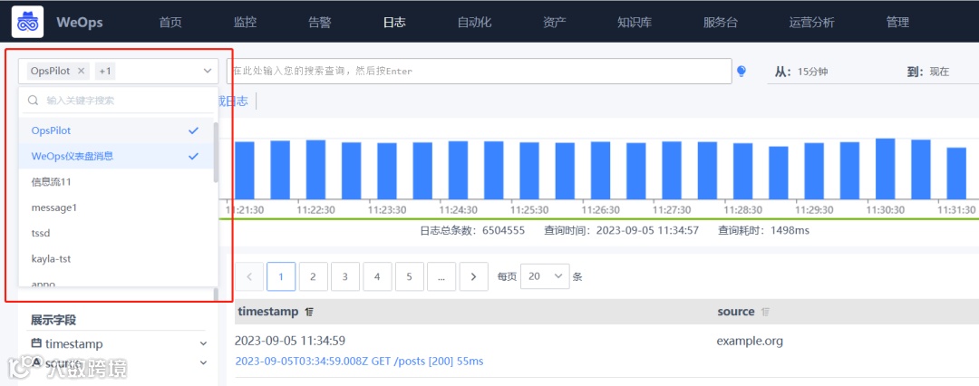Click the sort icon next to source column
Screen dimensions: 979x386
pos(765,312)
